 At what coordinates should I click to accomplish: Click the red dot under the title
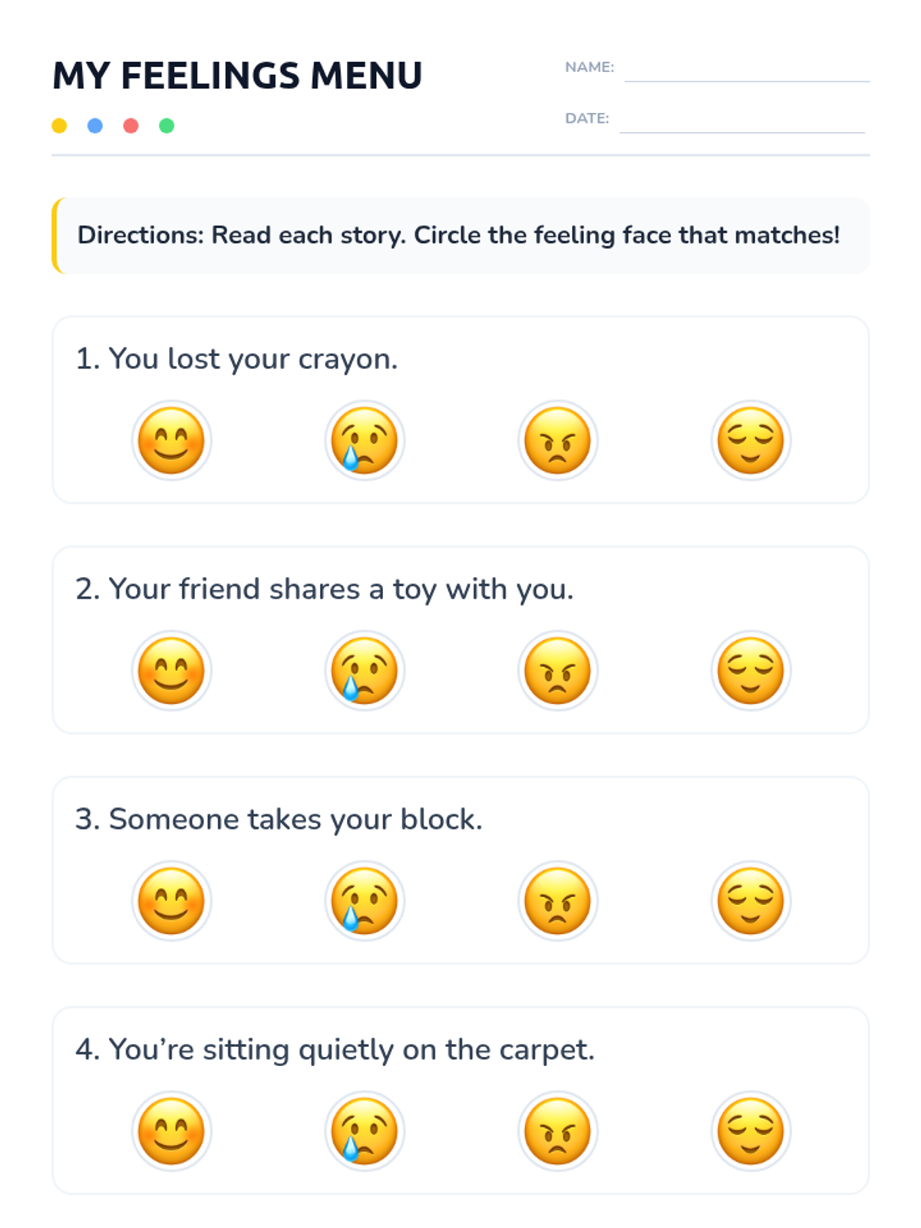pyautogui.click(x=130, y=126)
